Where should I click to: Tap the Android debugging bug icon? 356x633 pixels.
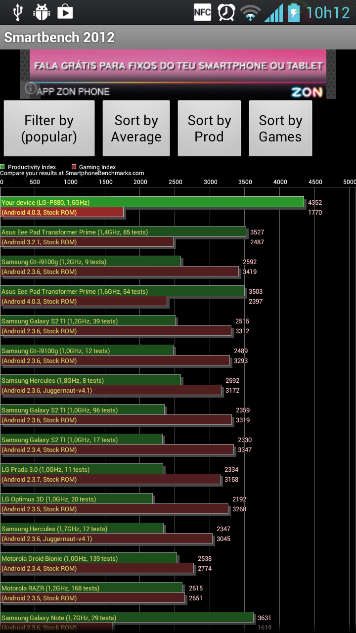(x=42, y=12)
